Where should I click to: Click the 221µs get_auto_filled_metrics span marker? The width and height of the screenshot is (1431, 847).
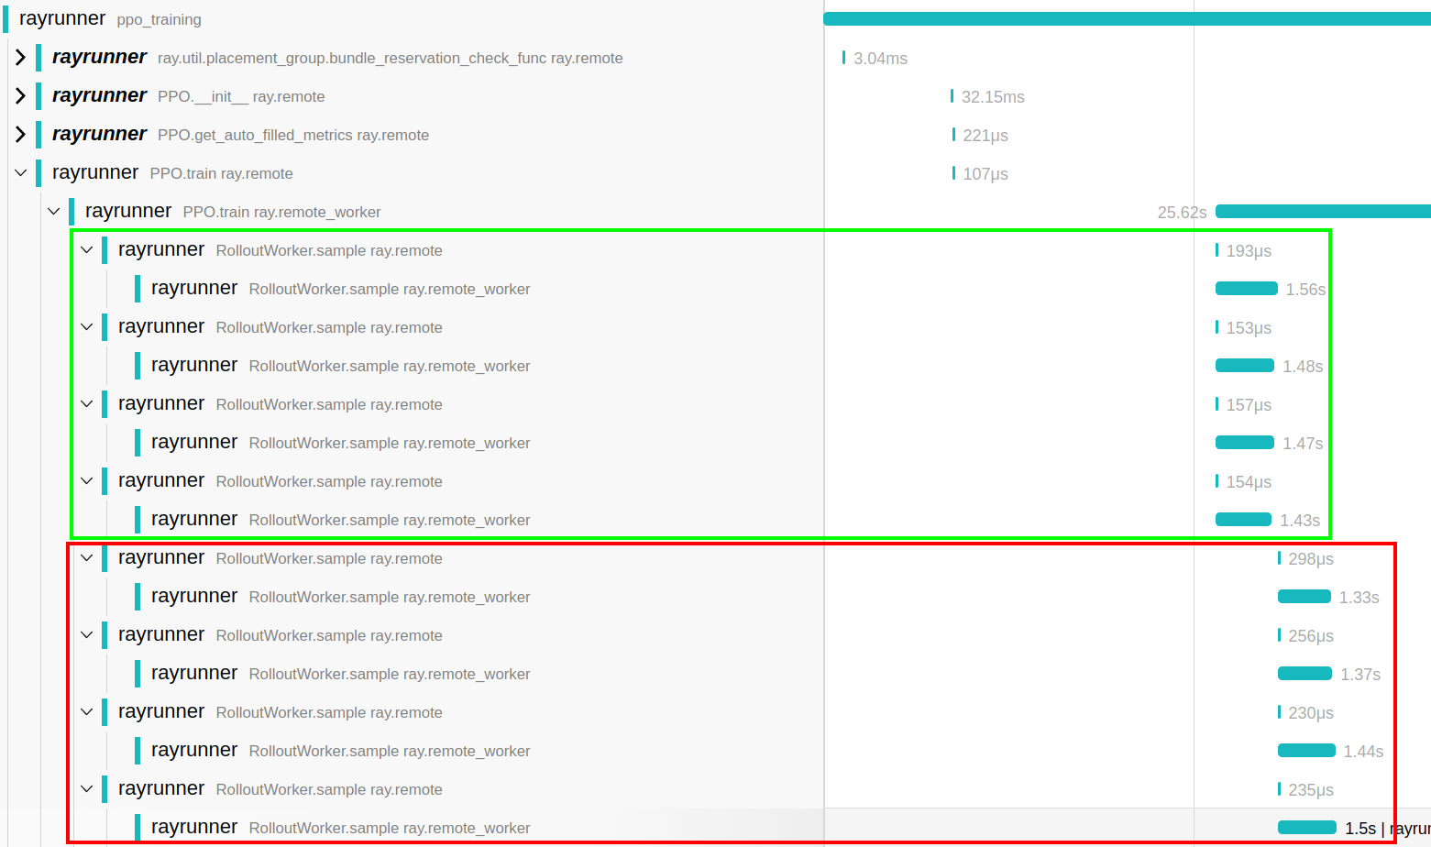click(953, 135)
